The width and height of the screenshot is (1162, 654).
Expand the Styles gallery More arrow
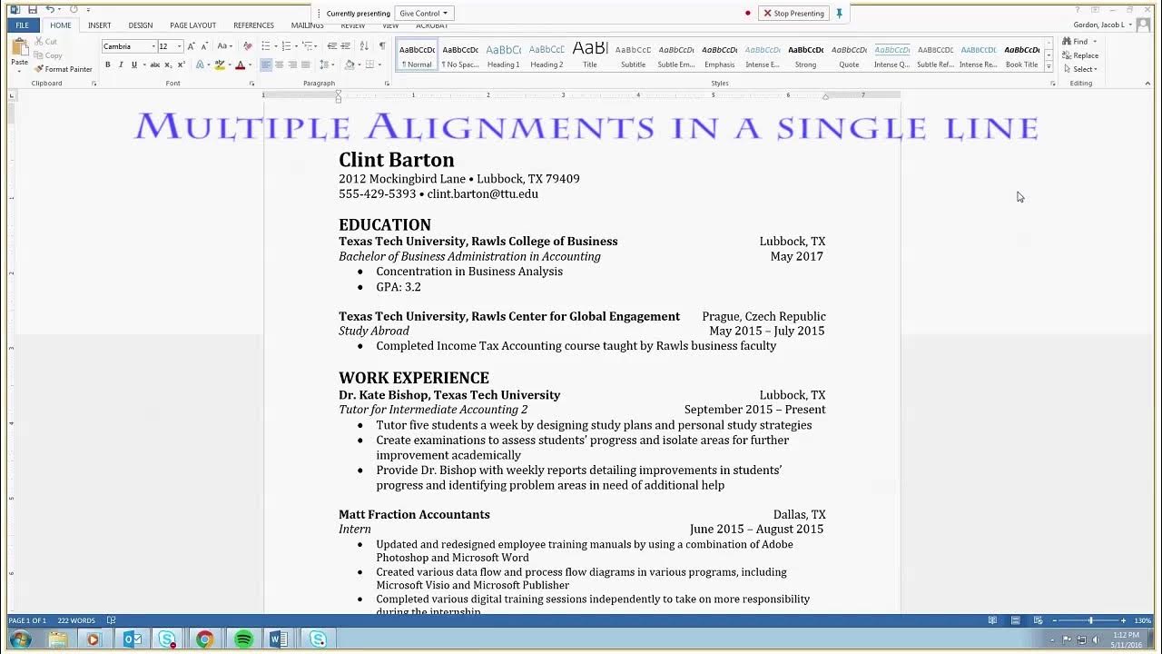point(1049,68)
